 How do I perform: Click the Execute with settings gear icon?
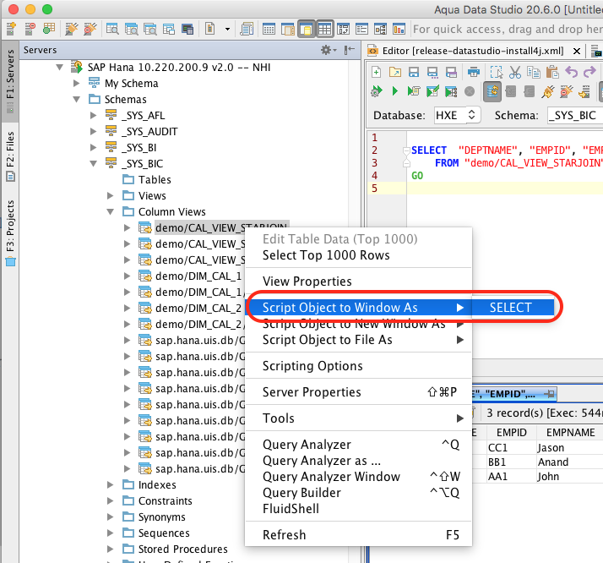[x=376, y=91]
